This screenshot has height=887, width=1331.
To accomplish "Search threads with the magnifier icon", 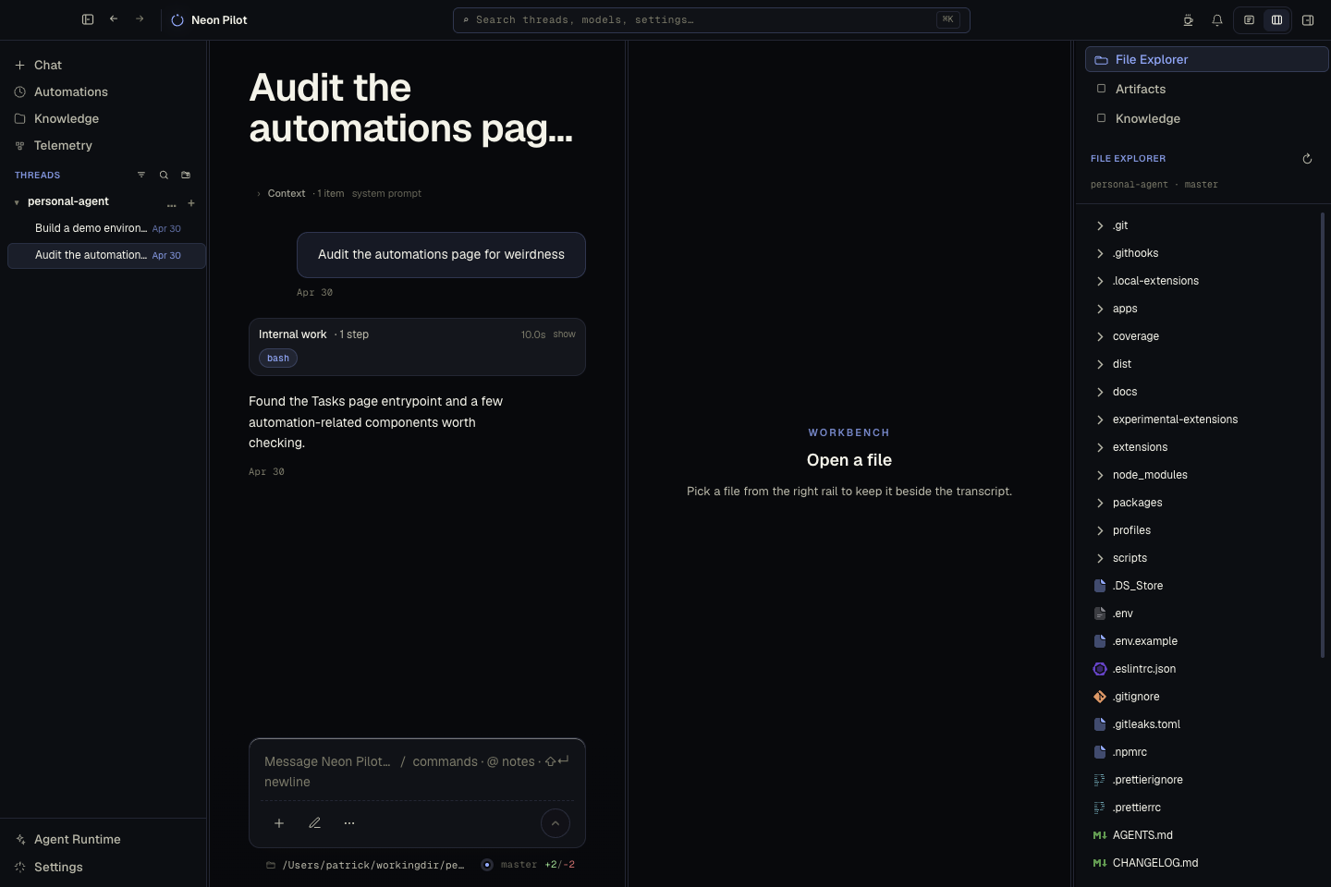I will [x=164, y=175].
